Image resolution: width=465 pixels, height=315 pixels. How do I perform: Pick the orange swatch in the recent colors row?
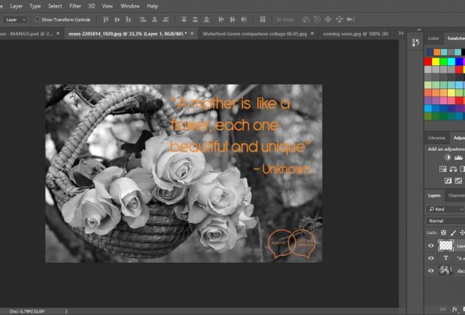point(436,52)
